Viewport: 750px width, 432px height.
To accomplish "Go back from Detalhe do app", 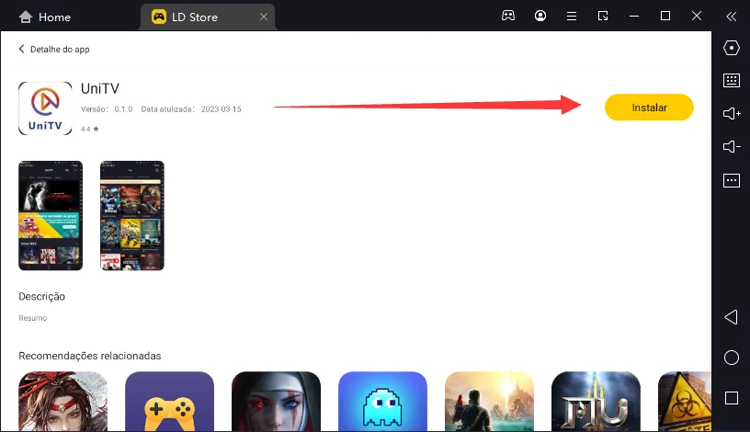I will pos(21,49).
